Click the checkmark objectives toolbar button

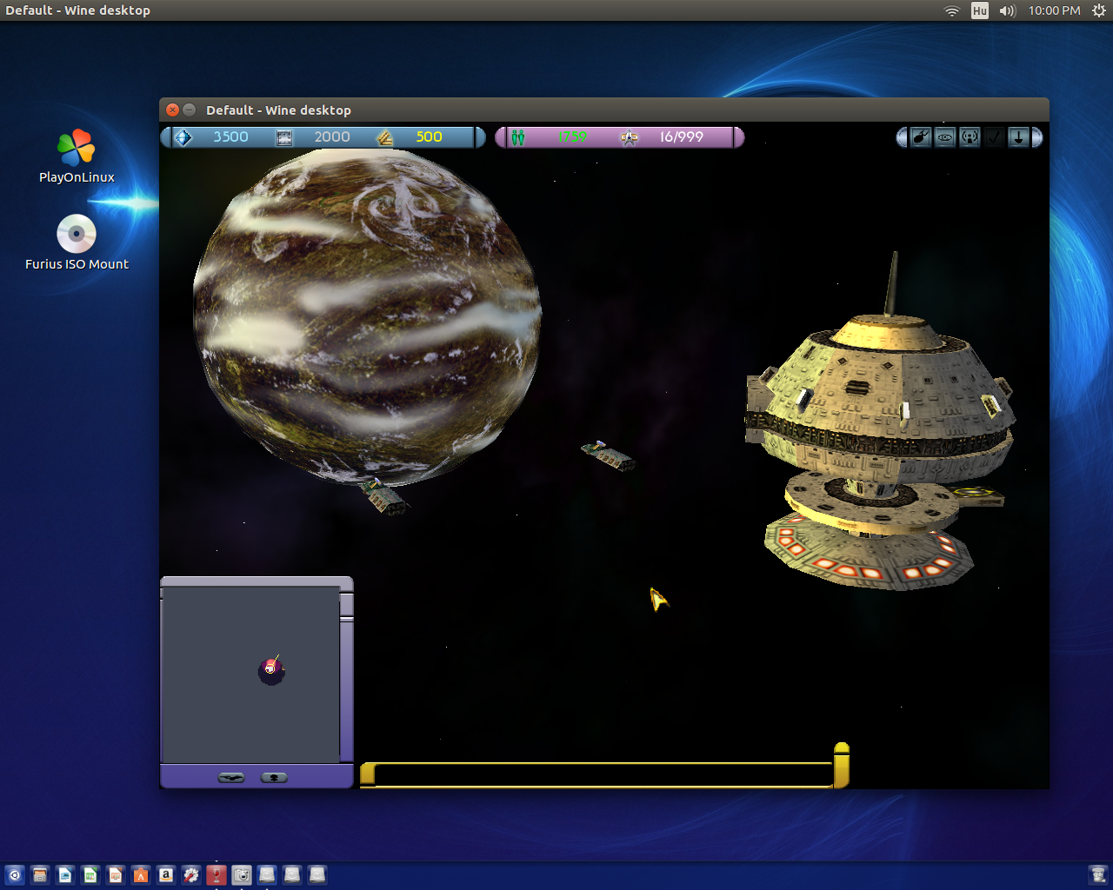[x=994, y=137]
